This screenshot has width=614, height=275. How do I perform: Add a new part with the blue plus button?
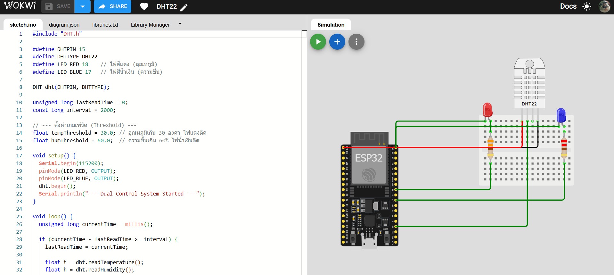tap(337, 42)
